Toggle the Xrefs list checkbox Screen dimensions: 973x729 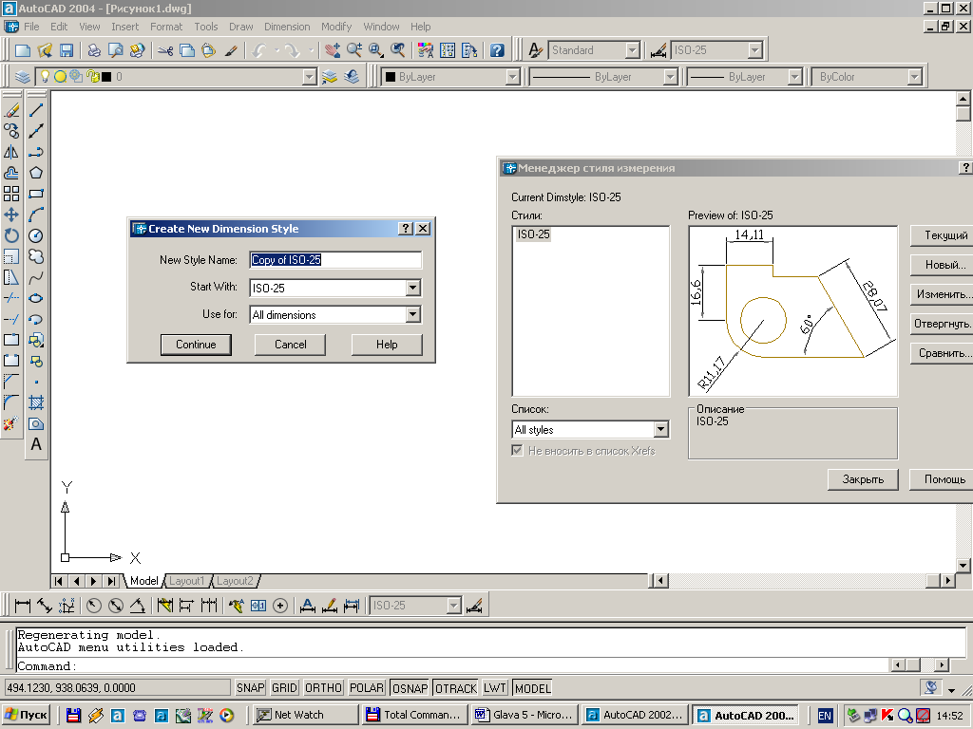(x=517, y=450)
